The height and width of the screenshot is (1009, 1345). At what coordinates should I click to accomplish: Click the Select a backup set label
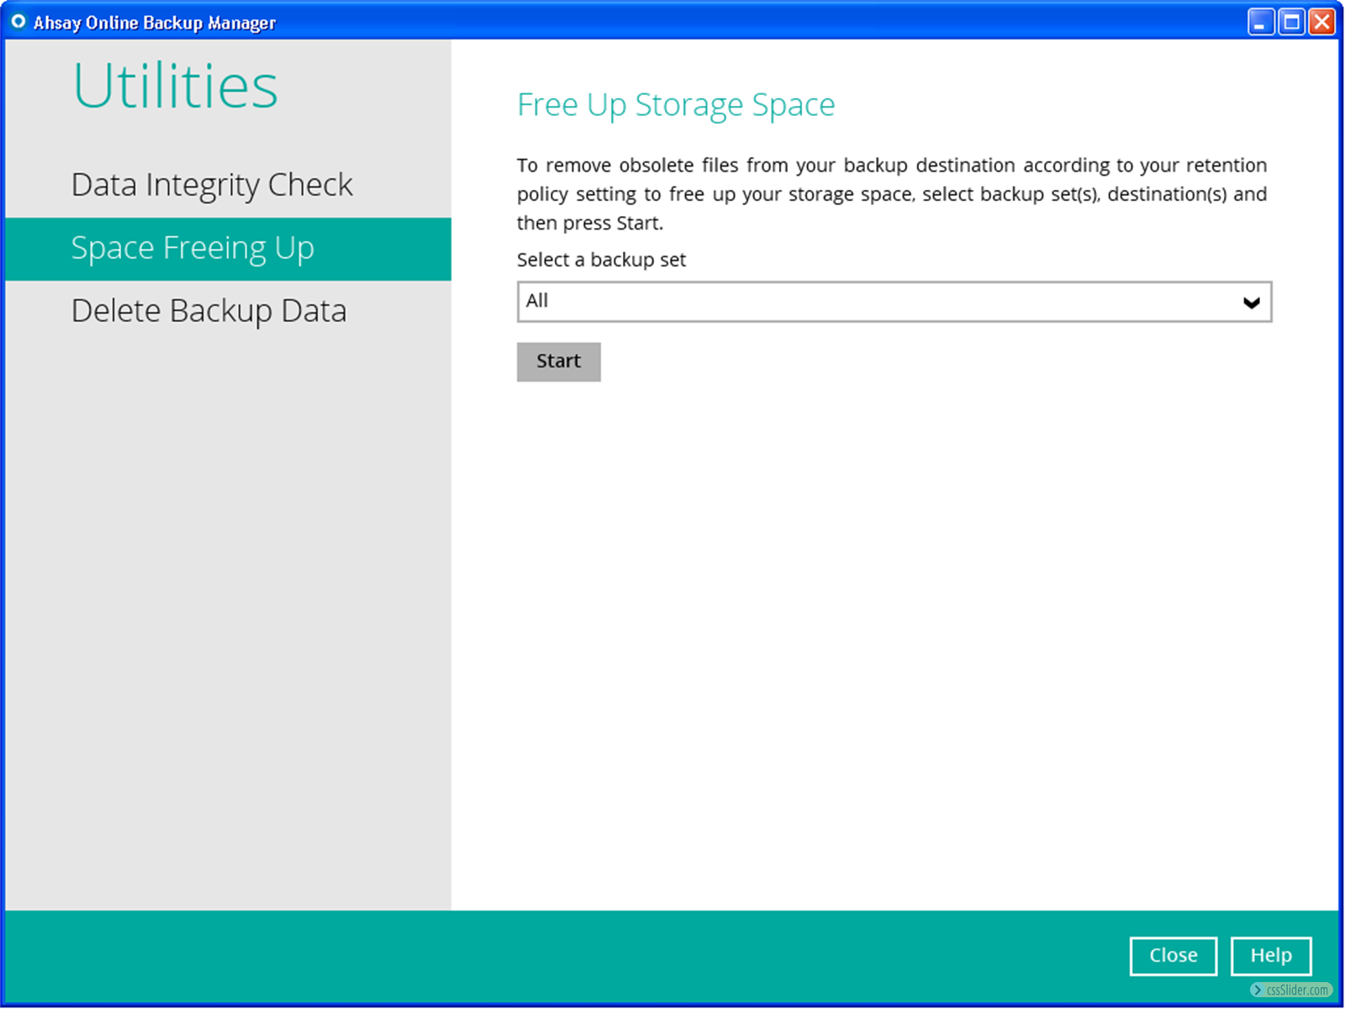[x=601, y=260]
